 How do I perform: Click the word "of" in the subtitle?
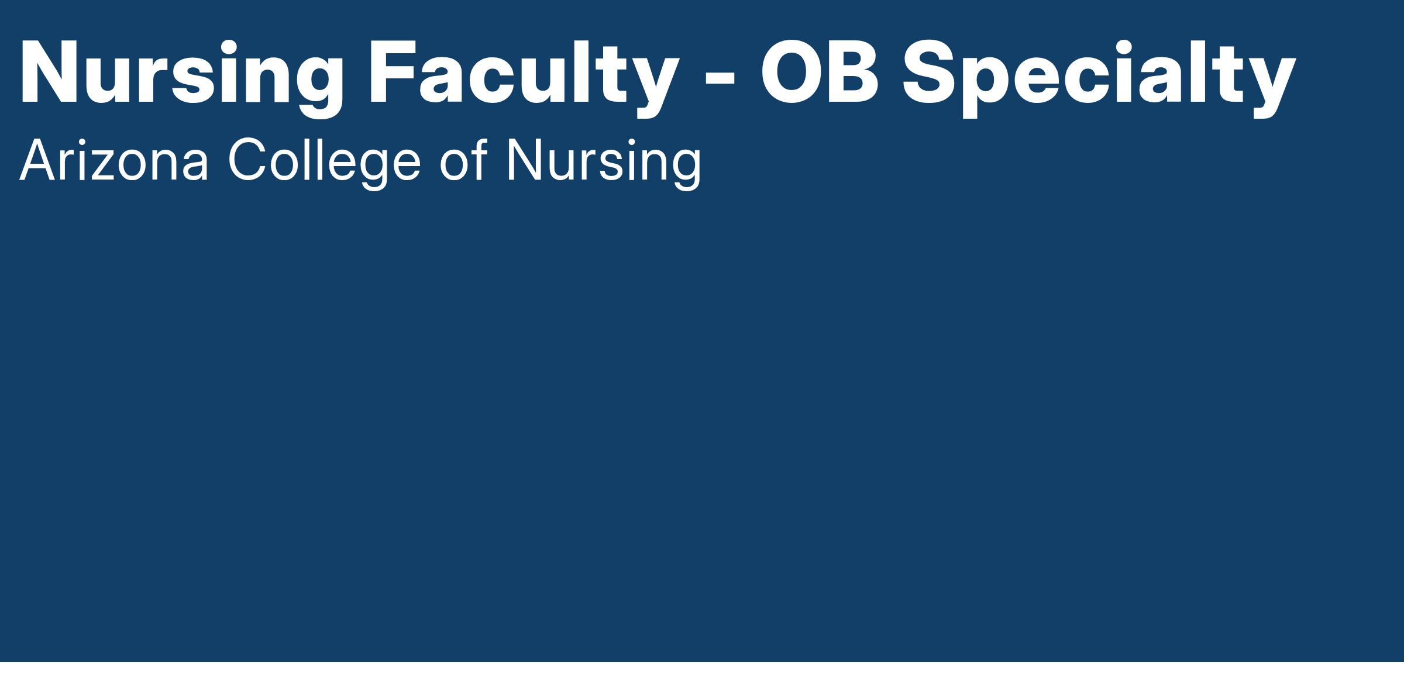click(463, 161)
